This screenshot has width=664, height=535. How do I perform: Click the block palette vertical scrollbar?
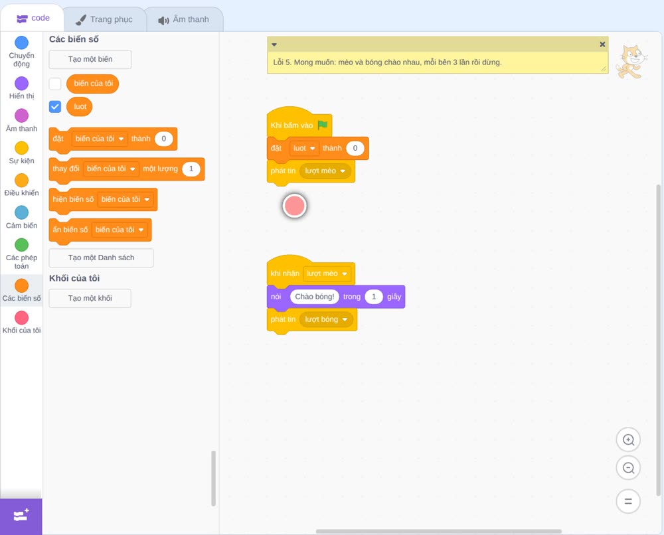coord(213,479)
